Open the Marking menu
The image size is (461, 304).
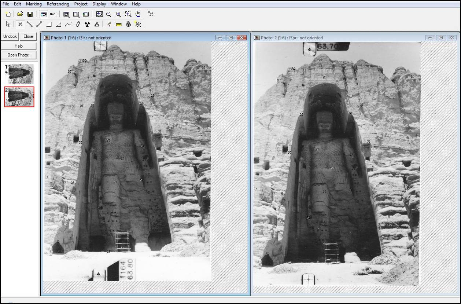[x=34, y=4]
